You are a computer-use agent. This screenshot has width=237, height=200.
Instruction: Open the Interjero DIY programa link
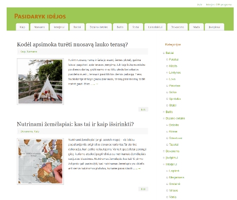coord(219,5)
